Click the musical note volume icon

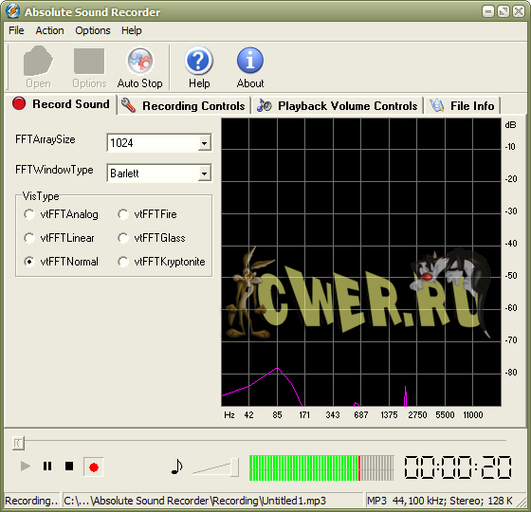(x=176, y=466)
